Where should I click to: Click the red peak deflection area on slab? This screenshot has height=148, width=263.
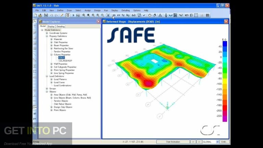coord(148,83)
